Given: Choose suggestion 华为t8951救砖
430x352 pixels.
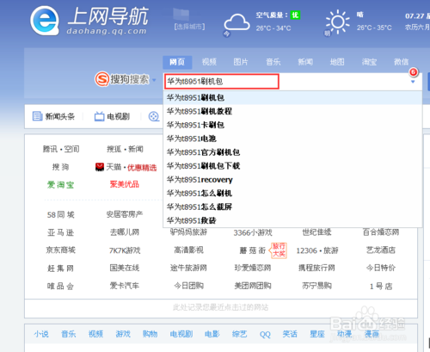Looking at the screenshot, I should coord(292,220).
